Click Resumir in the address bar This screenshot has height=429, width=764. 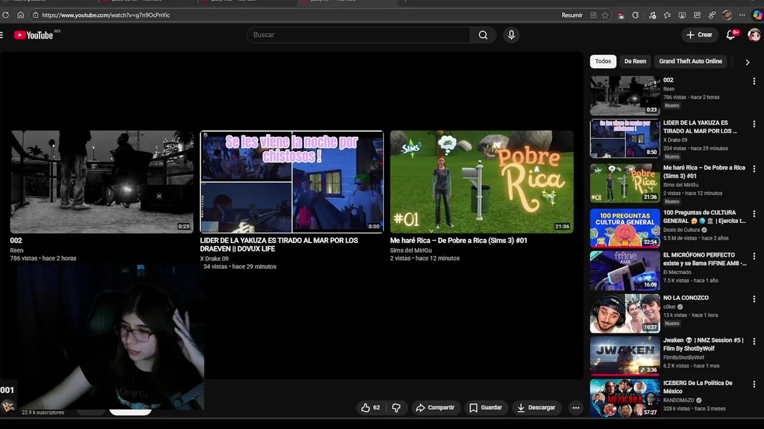tap(572, 15)
